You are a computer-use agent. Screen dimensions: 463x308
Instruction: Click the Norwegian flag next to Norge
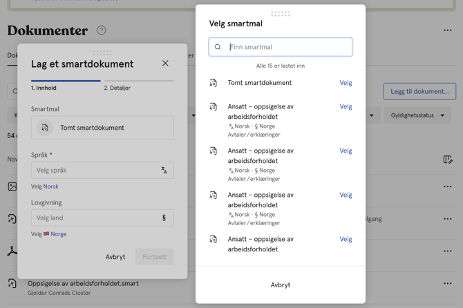(x=46, y=233)
